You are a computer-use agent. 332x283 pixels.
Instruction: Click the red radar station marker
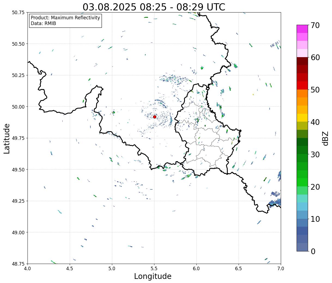155,117
